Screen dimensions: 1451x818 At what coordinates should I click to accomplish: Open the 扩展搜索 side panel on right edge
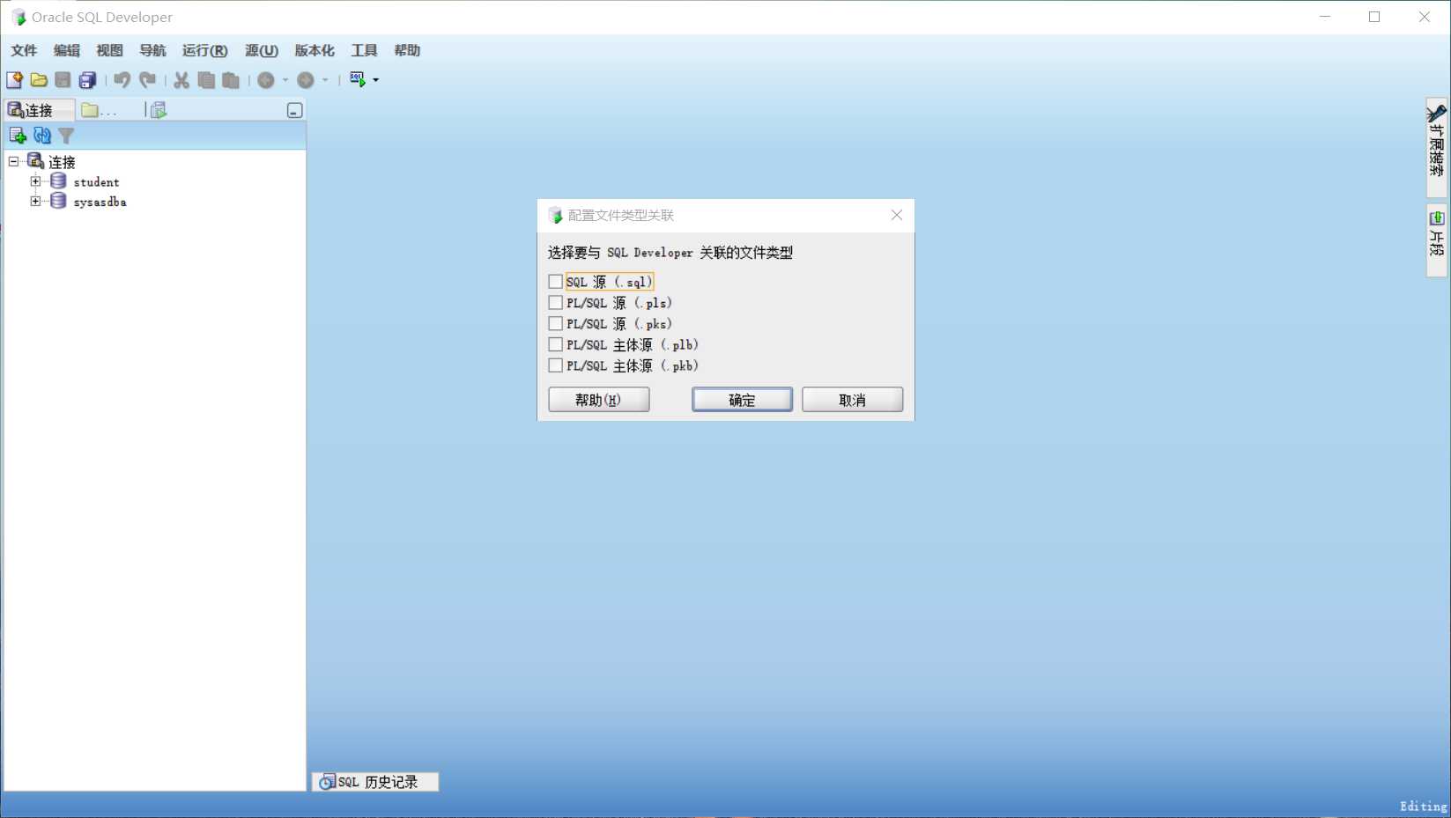pos(1437,146)
